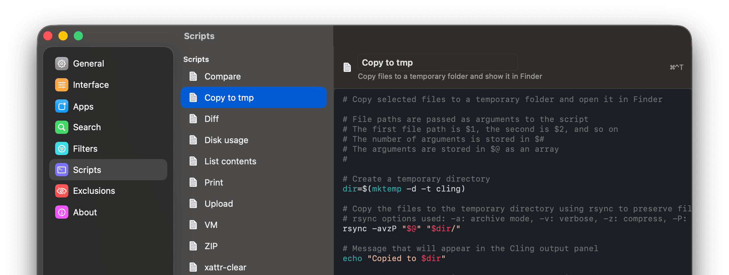The width and height of the screenshot is (729, 275).
Task: Switch to the Interface settings tab
Action: 108,85
